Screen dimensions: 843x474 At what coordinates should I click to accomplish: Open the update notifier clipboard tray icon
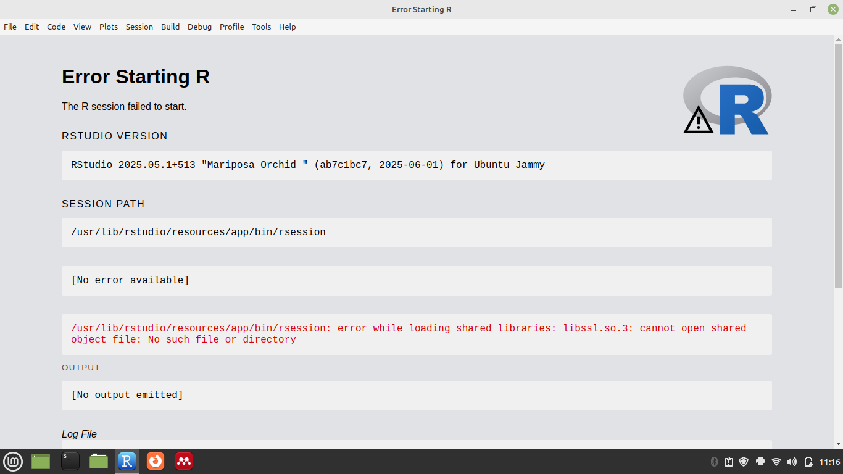pos(729,462)
